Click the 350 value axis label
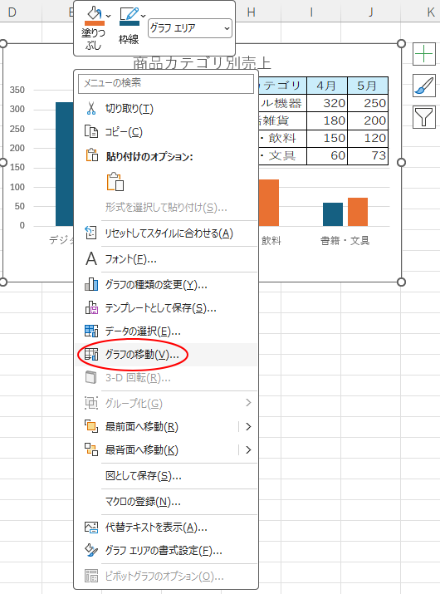Viewport: 440px width, 594px height. point(17,91)
